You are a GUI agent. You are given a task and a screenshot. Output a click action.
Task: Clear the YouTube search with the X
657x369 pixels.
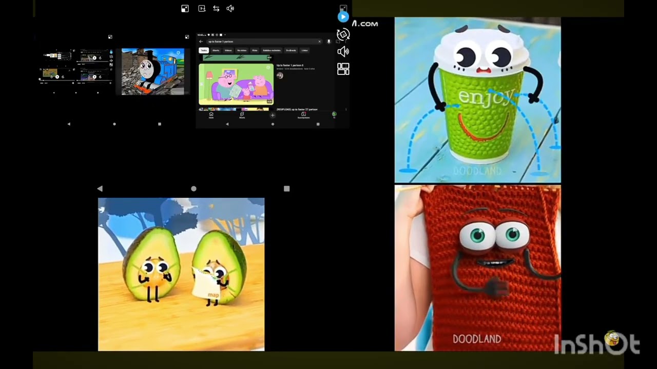319,42
